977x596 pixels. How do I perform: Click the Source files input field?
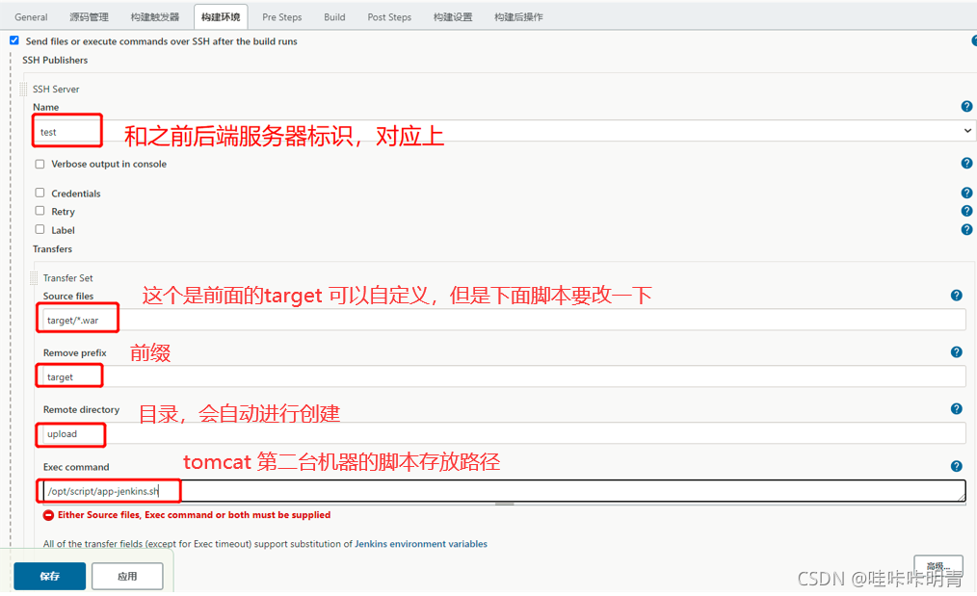pos(505,320)
